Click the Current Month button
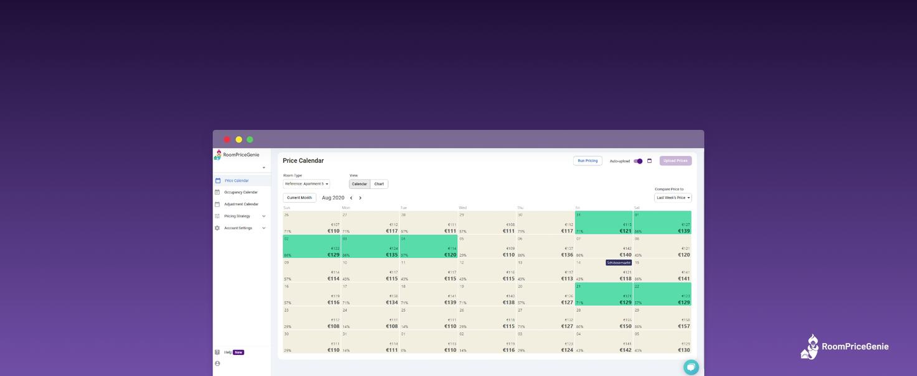Screen dimensions: 917x376 299,198
